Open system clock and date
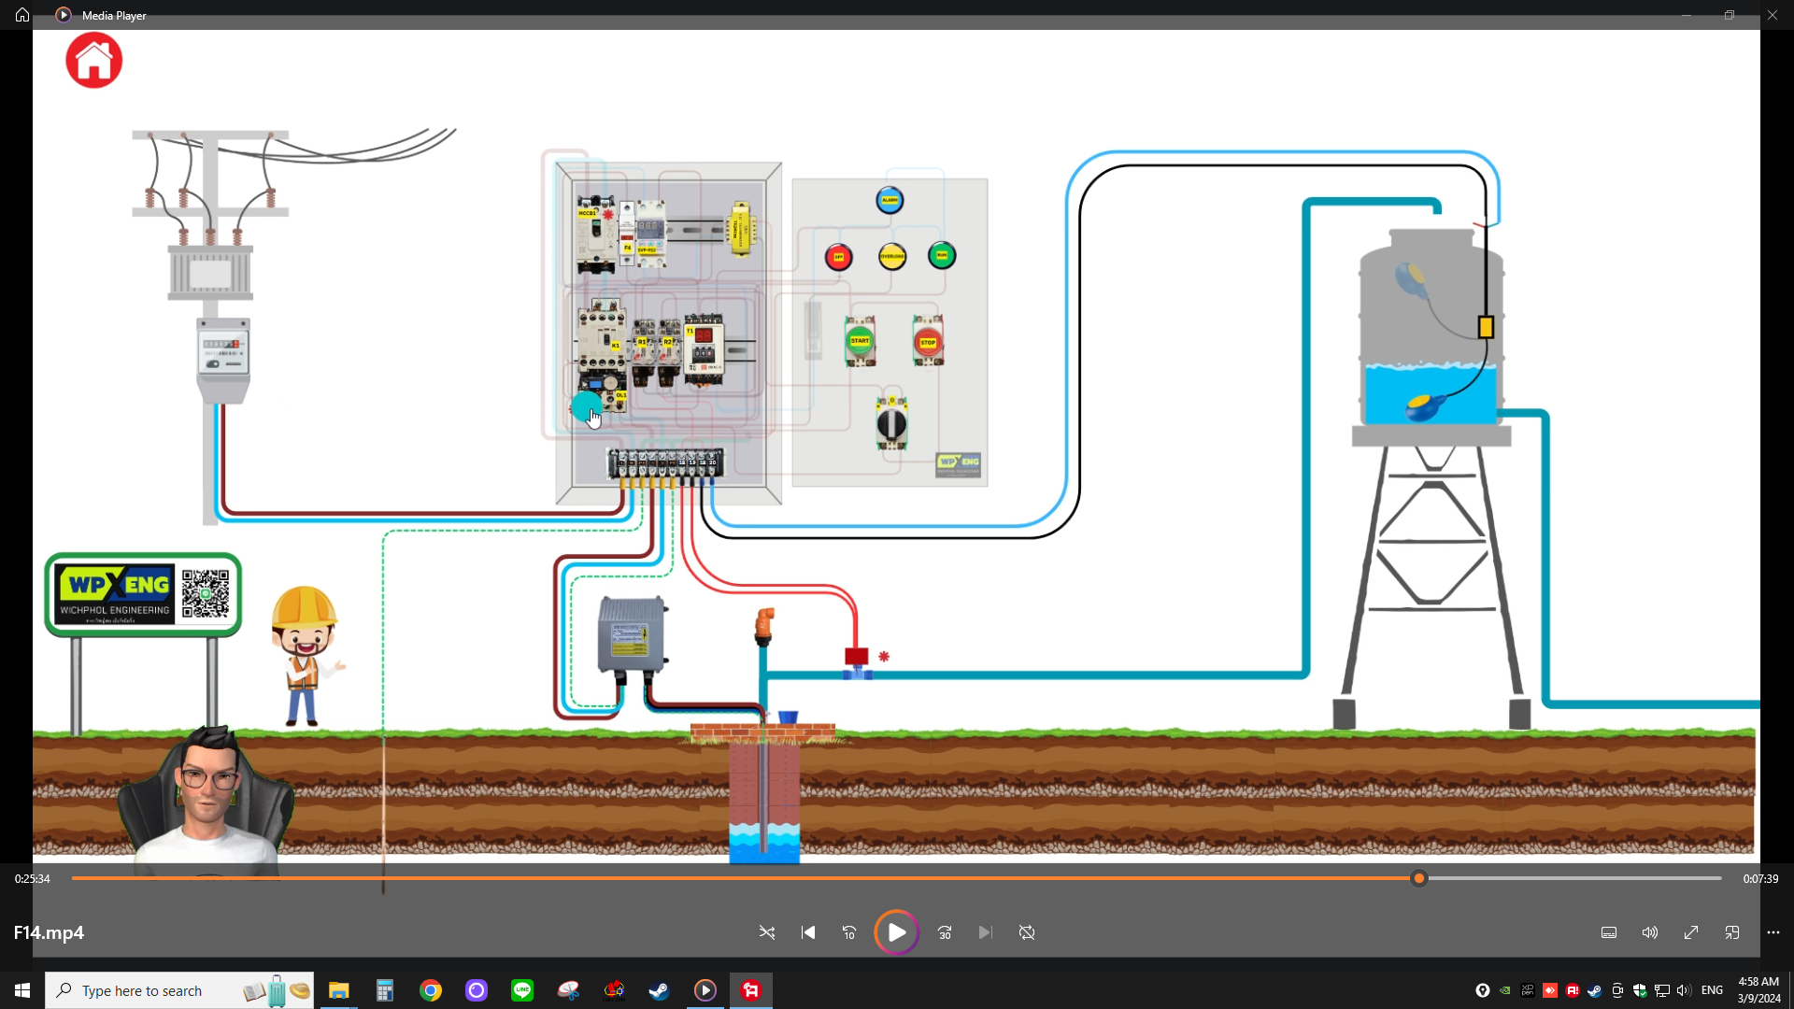Screen dimensions: 1794x1009 coord(1758,990)
